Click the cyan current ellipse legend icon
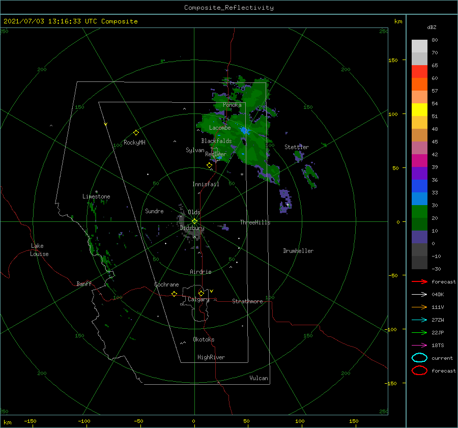Image resolution: width=458 pixels, height=428 pixels. click(x=419, y=358)
